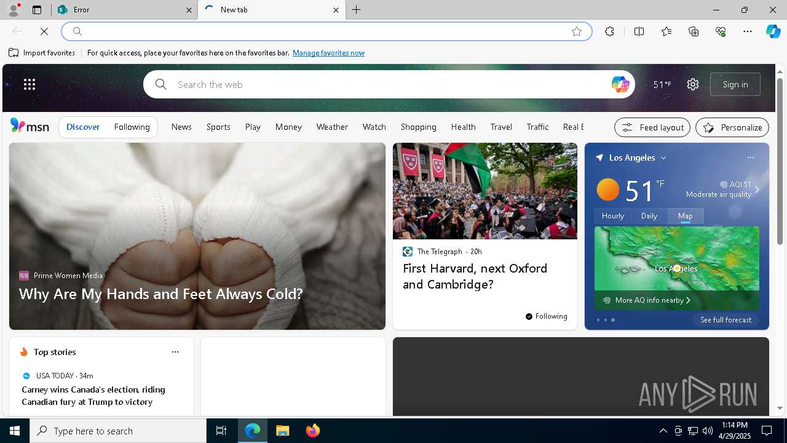
Task: Open Why Are My Hands and Feet Always Cold
Action: pyautogui.click(x=161, y=293)
